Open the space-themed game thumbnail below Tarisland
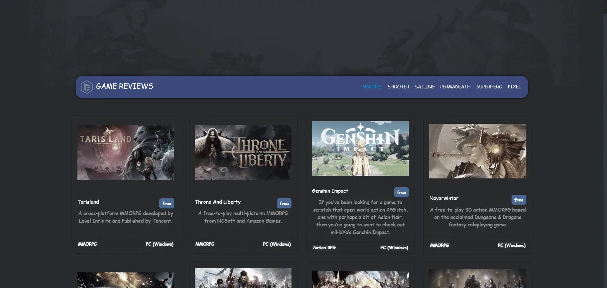607x288 pixels. (x=126, y=280)
